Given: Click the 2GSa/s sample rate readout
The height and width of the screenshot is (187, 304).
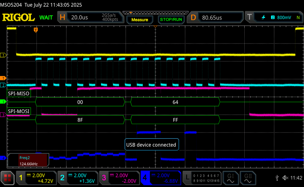Looking at the screenshot, I should [x=109, y=15].
